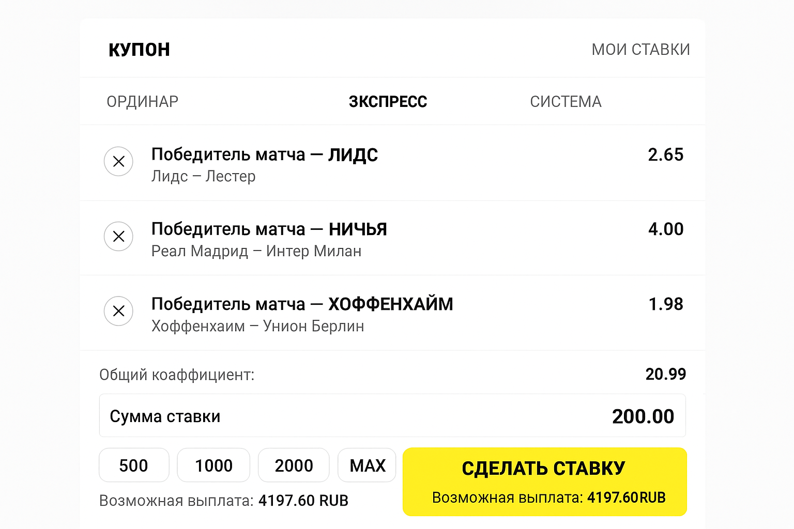The image size is (794, 529).
Task: Select the КУПОН header title
Action: pos(139,49)
